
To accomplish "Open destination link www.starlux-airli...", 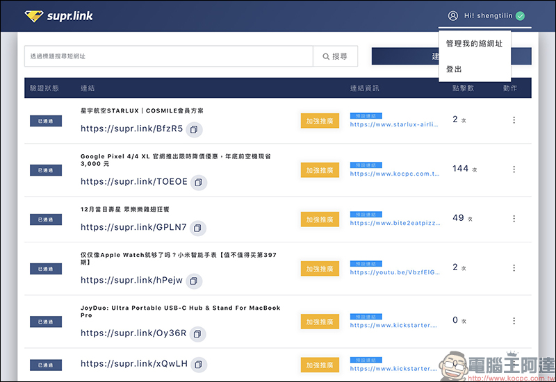I will pyautogui.click(x=394, y=124).
